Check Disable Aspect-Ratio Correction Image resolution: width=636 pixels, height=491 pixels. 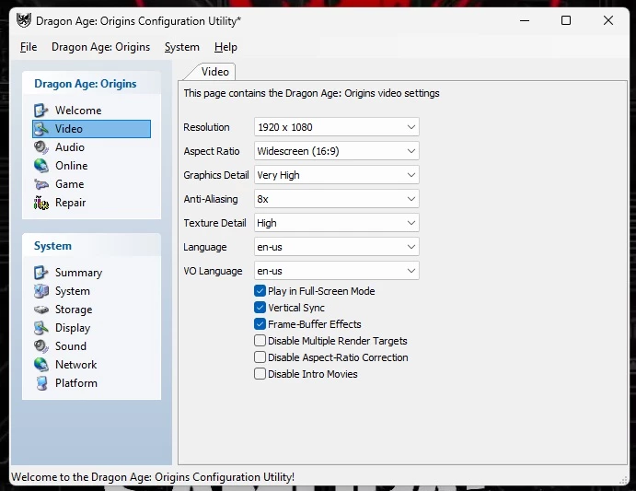tap(260, 357)
